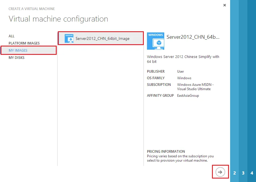Click the pricing varies description text
The image size is (256, 182).
[x=180, y=158]
